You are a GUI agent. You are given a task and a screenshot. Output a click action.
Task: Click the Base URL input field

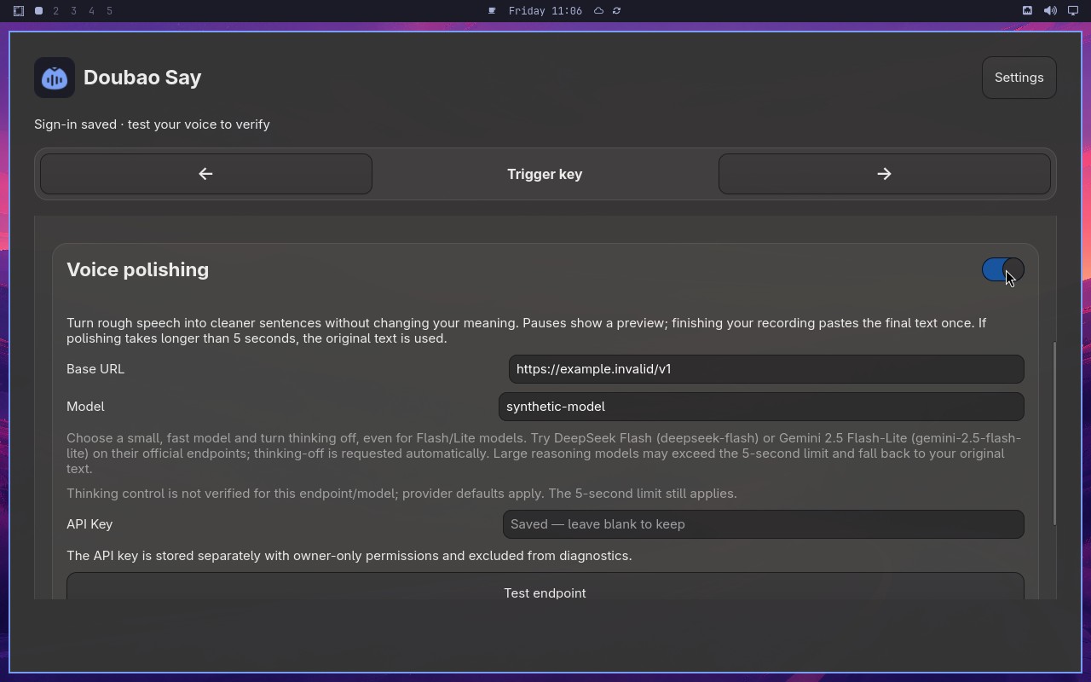(x=766, y=369)
